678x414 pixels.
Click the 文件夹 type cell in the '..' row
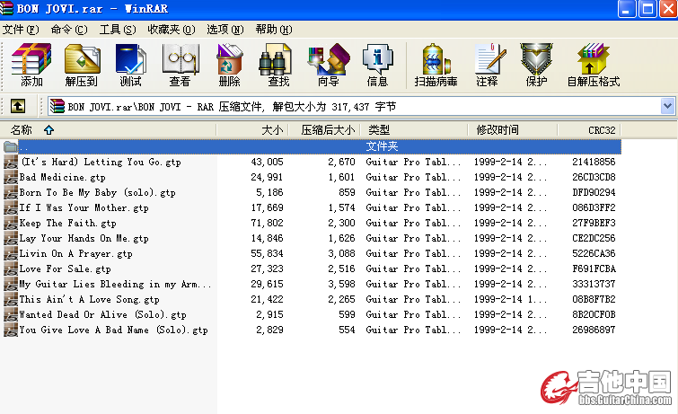pos(382,146)
